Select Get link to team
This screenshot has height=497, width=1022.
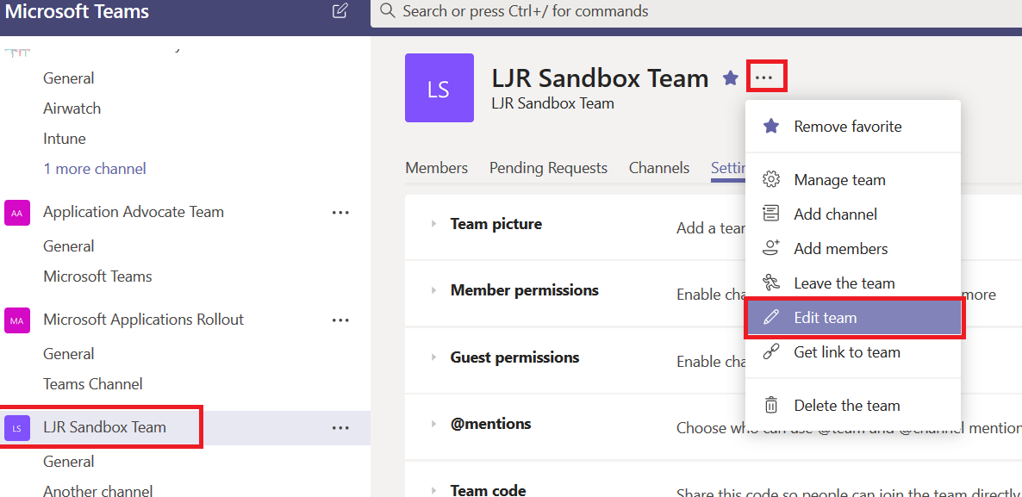(853, 352)
